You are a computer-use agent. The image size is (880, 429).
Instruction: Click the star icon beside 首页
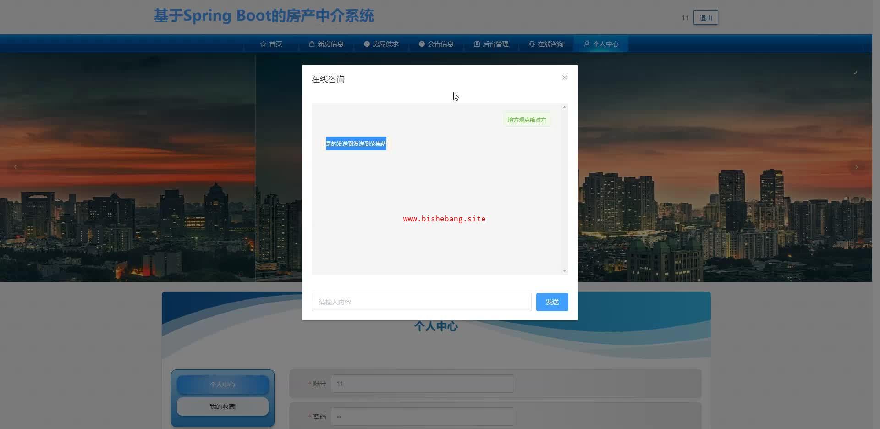tap(263, 44)
